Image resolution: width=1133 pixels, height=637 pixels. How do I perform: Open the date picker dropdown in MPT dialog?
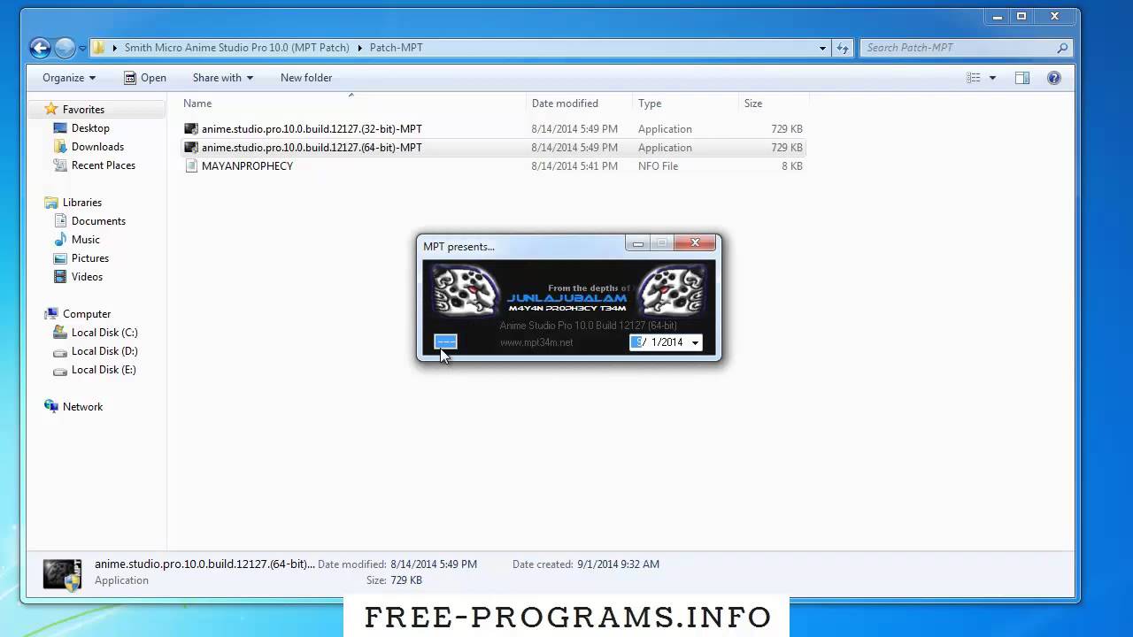tap(695, 342)
